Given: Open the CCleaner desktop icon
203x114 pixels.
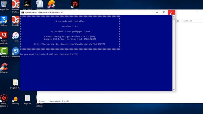Looking at the screenshot, I should (4, 68).
